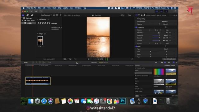Select the Color Board effect thumbnail

[159, 72]
